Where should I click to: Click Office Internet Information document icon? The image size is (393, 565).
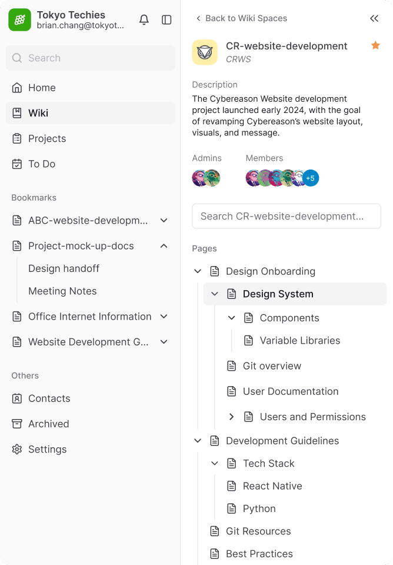(17, 317)
